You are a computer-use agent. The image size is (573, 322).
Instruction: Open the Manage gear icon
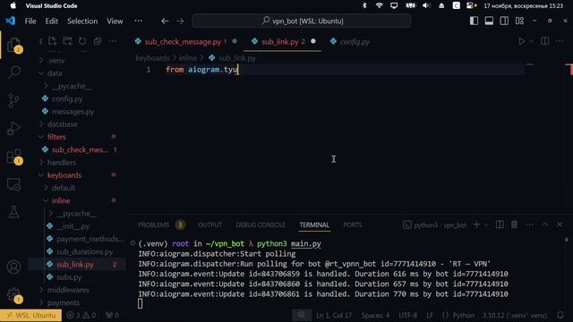(x=14, y=294)
